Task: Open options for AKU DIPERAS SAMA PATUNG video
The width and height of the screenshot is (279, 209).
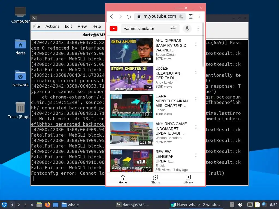Action: coord(196,44)
